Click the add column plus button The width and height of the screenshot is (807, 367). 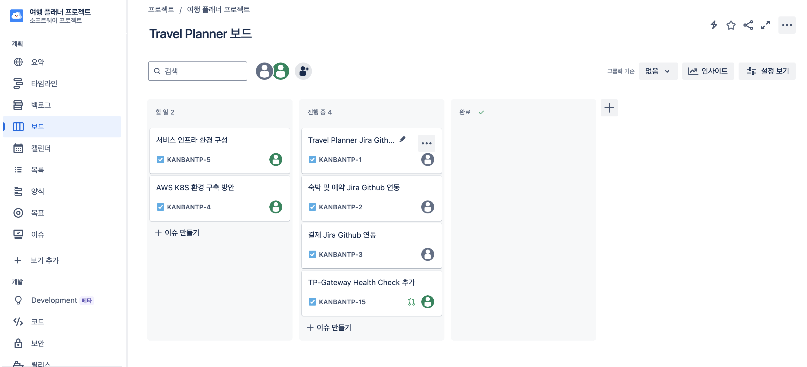click(x=609, y=108)
